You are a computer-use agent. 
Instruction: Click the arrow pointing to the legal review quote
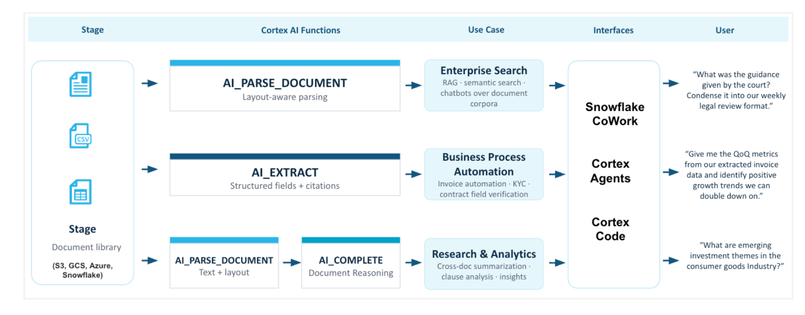click(x=671, y=83)
